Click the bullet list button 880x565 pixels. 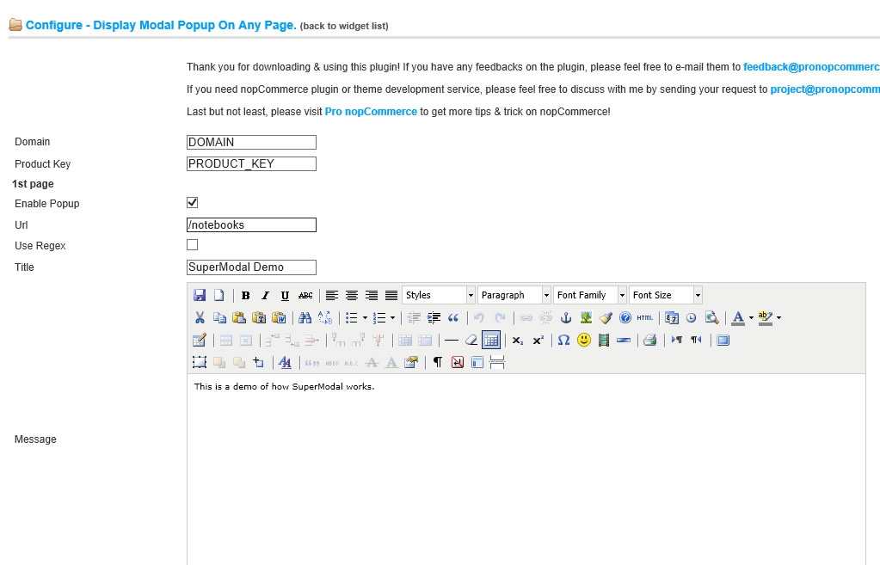tap(351, 317)
